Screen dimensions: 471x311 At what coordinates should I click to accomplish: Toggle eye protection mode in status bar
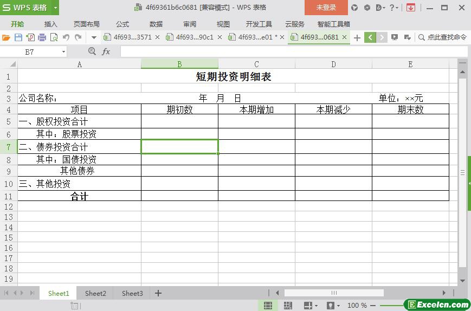(x=331, y=306)
